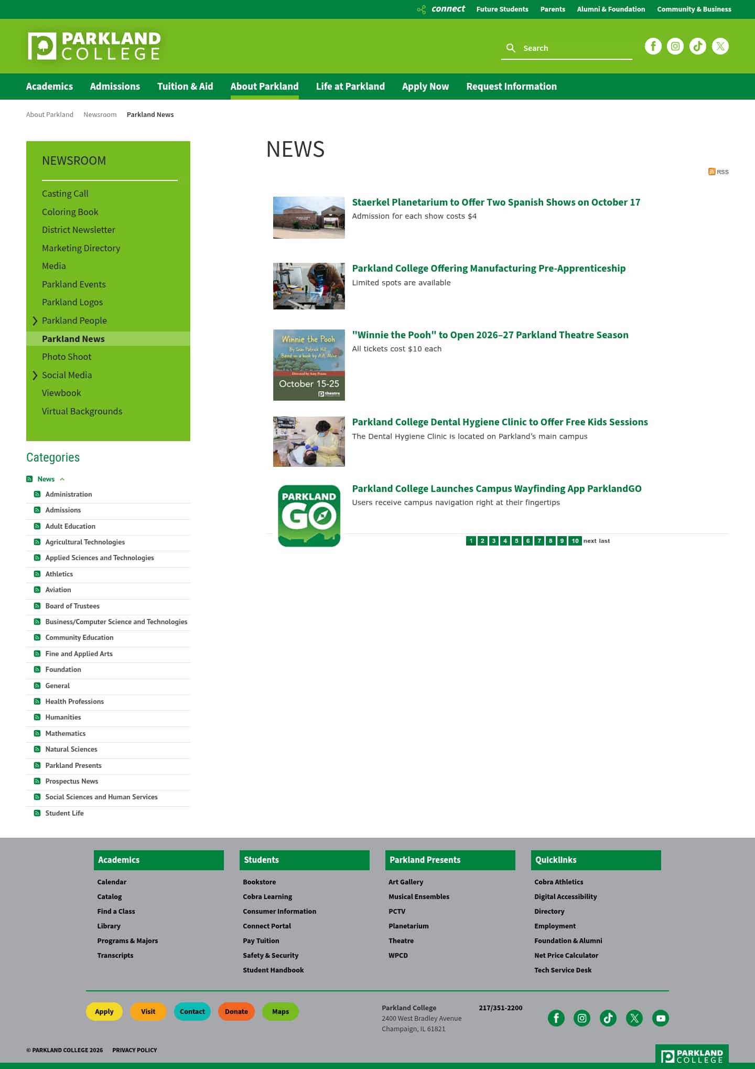Open the Instagram icon in the header
The image size is (755, 1069).
pos(675,46)
